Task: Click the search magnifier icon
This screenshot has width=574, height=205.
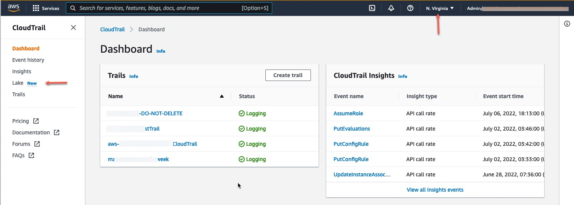Action: [x=73, y=8]
